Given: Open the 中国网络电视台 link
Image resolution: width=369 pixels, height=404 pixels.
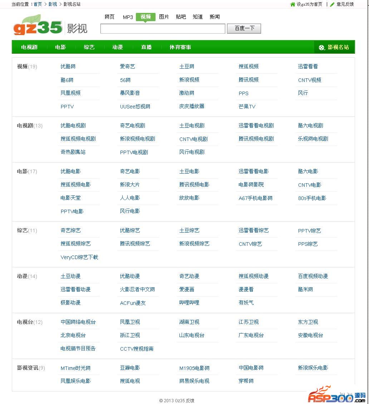Looking at the screenshot, I should [x=78, y=322].
